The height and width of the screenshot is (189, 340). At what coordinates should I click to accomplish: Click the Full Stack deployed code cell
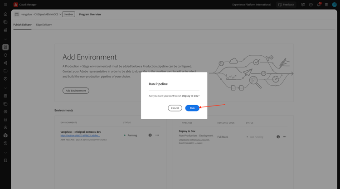click(223, 137)
